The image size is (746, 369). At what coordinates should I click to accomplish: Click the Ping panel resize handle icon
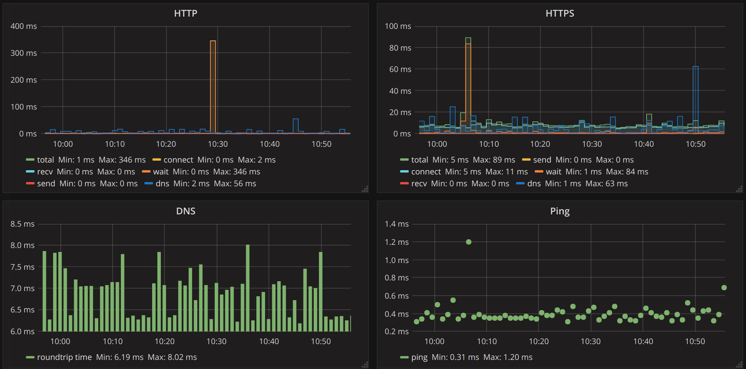[739, 365]
